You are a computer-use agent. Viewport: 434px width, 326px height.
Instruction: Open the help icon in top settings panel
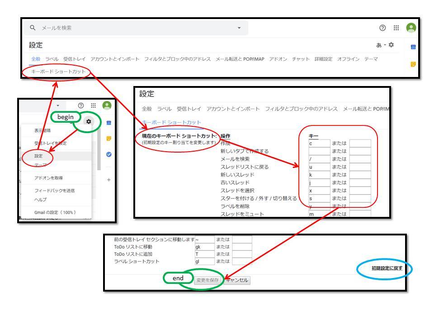tap(382, 28)
